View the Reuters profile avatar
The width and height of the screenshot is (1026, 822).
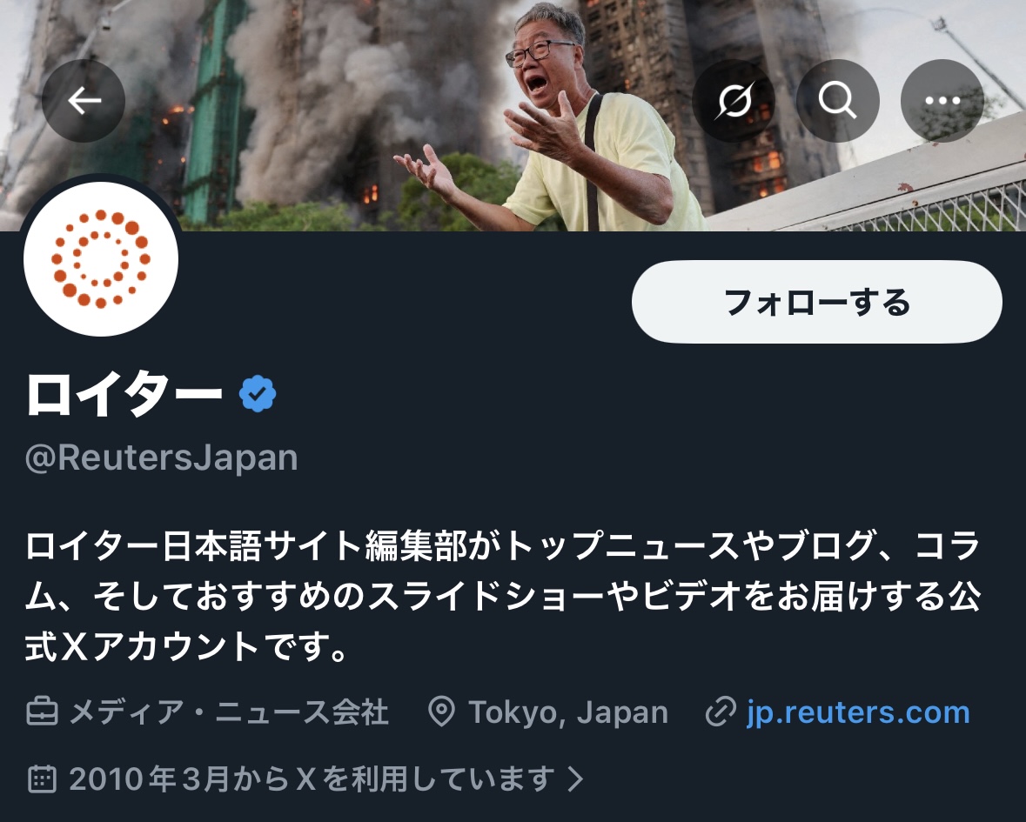(x=101, y=259)
